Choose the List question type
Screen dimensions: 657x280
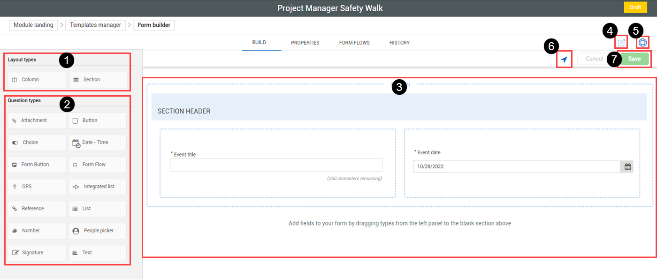click(98, 209)
